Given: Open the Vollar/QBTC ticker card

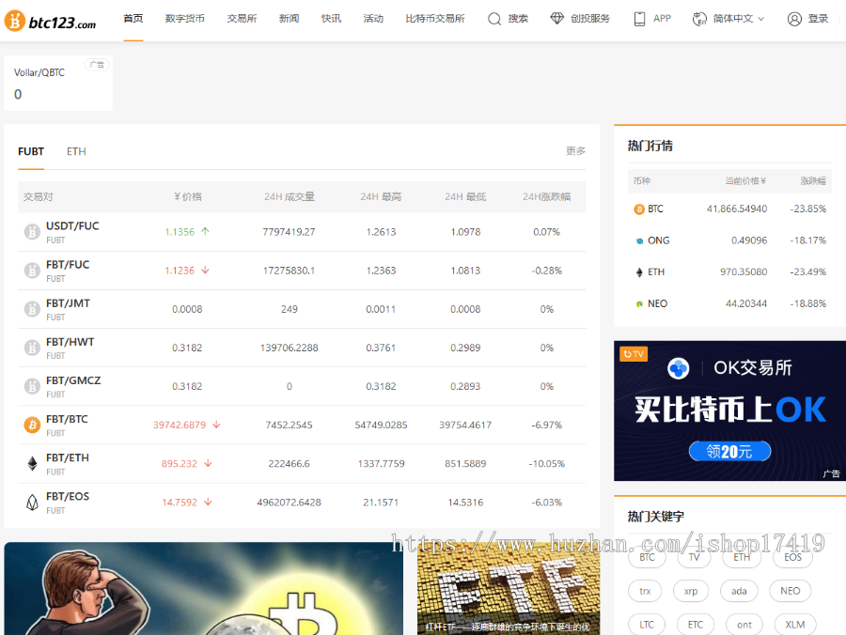Looking at the screenshot, I should click(56, 83).
